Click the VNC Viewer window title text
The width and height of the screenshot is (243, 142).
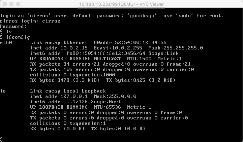(x=121, y=4)
